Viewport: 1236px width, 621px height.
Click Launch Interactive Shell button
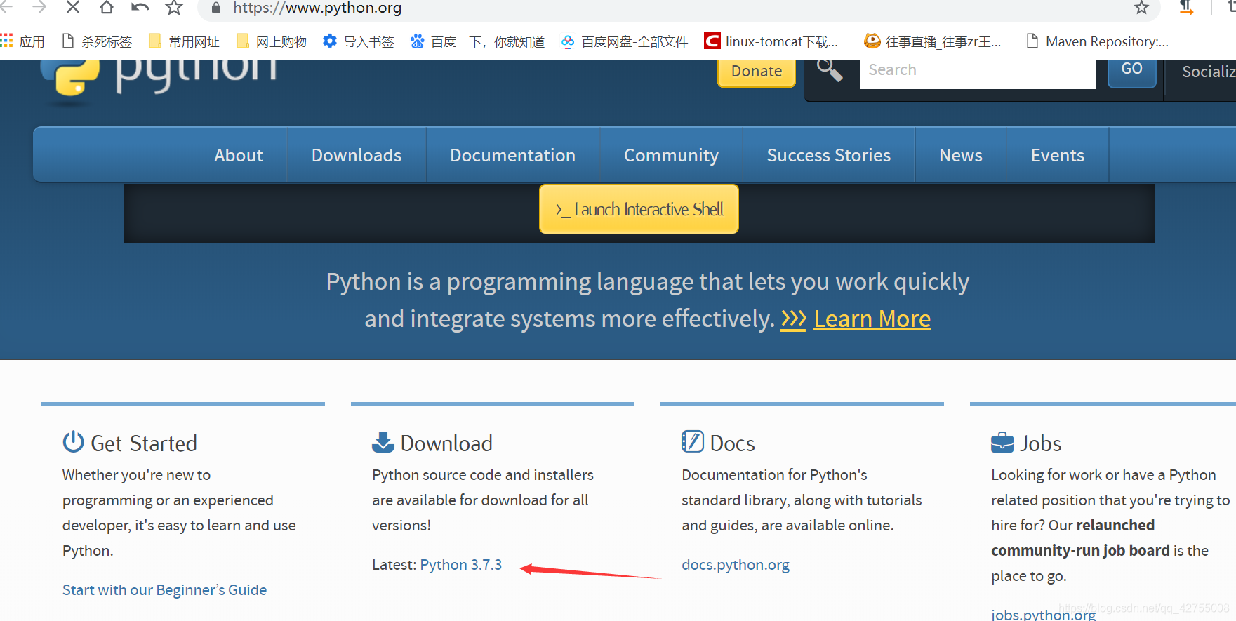point(639,209)
